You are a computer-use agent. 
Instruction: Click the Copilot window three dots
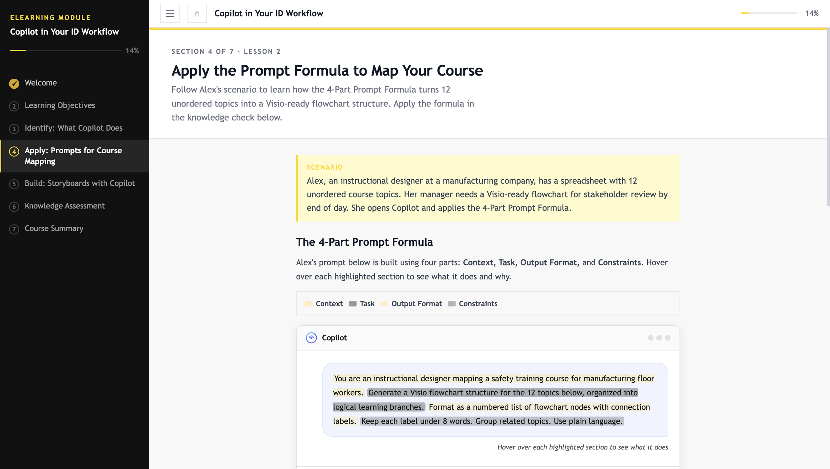click(x=659, y=338)
